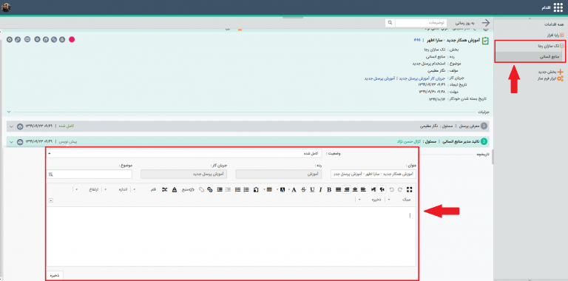Collapse the تک سازان رجا tree node
The height and width of the screenshot is (281, 568).
tap(562, 46)
